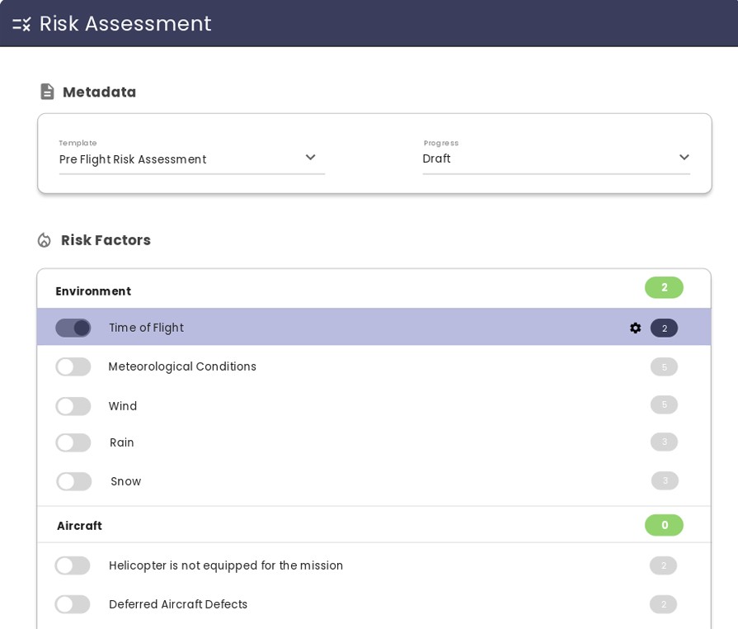Image resolution: width=738 pixels, height=629 pixels.
Task: Click the Deferred Aircraft Defects label
Action: pos(178,604)
